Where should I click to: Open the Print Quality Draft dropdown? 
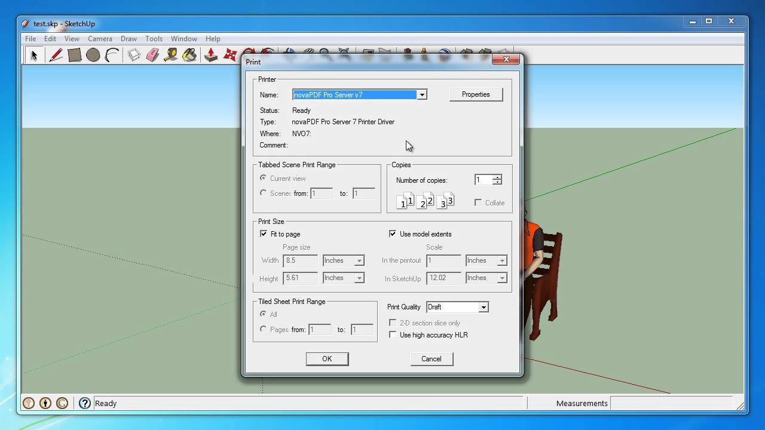pos(484,307)
